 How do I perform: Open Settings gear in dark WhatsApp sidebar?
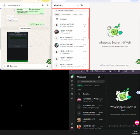[72, 124]
